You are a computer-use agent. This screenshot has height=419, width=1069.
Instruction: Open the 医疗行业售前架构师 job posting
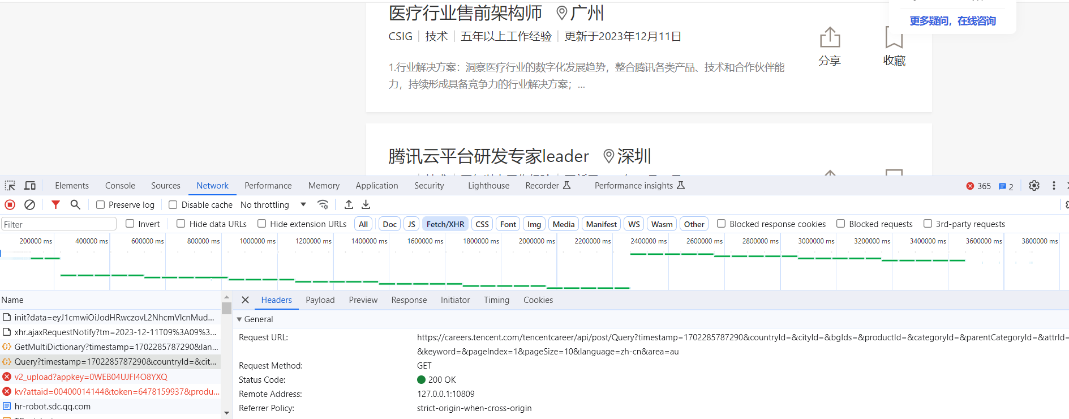coord(465,12)
